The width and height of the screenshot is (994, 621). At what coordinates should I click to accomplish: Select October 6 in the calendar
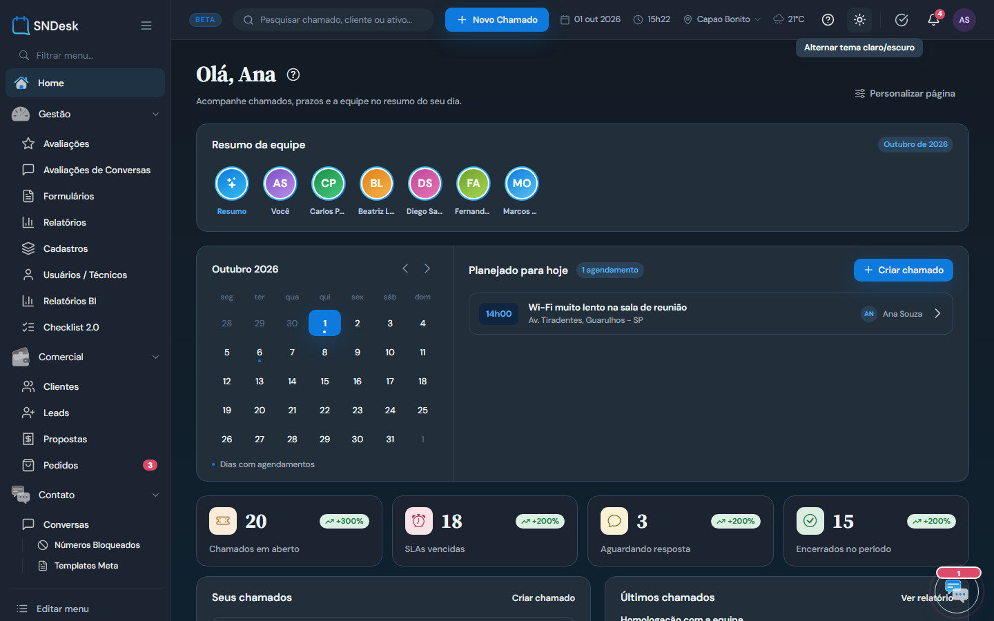[x=260, y=353]
